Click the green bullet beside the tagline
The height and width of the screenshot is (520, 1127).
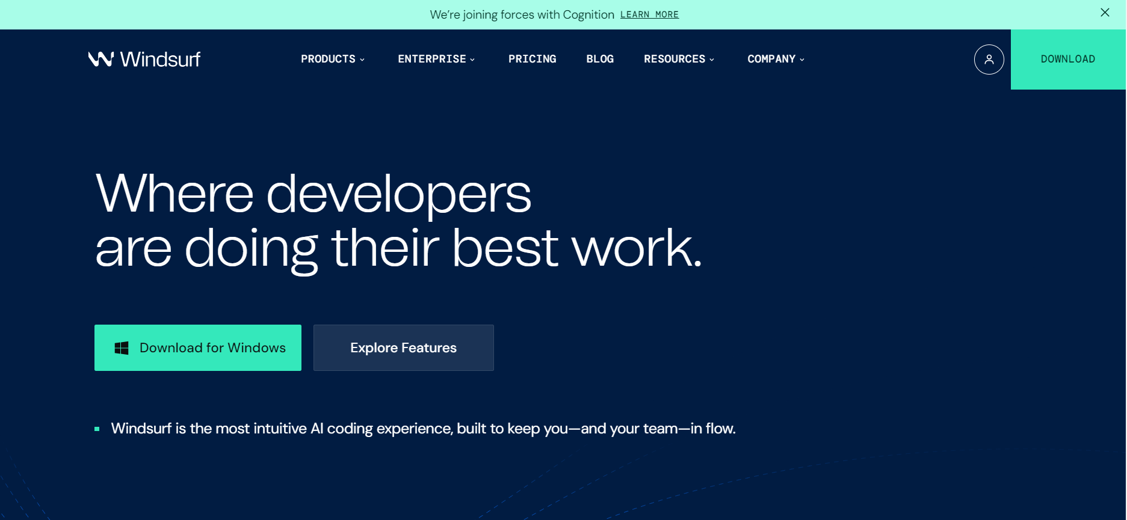[97, 429]
